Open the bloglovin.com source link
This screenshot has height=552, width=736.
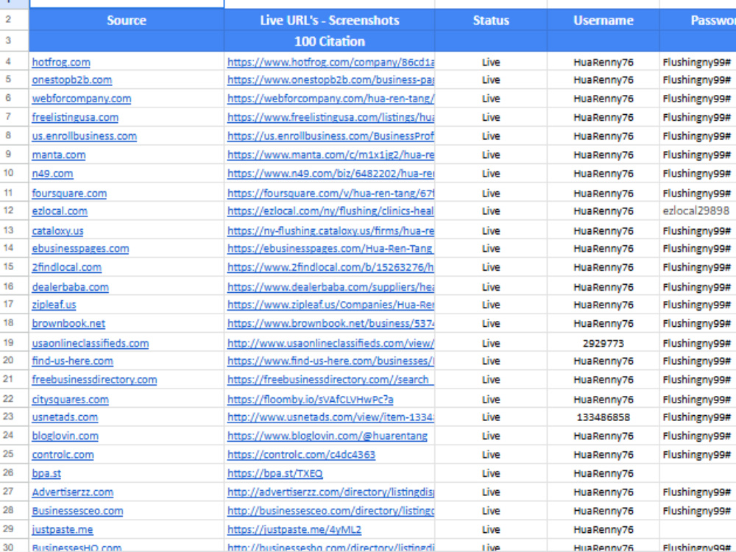click(x=66, y=436)
